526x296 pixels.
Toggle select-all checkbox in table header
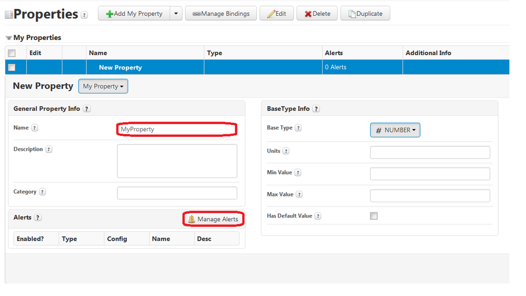[12, 53]
